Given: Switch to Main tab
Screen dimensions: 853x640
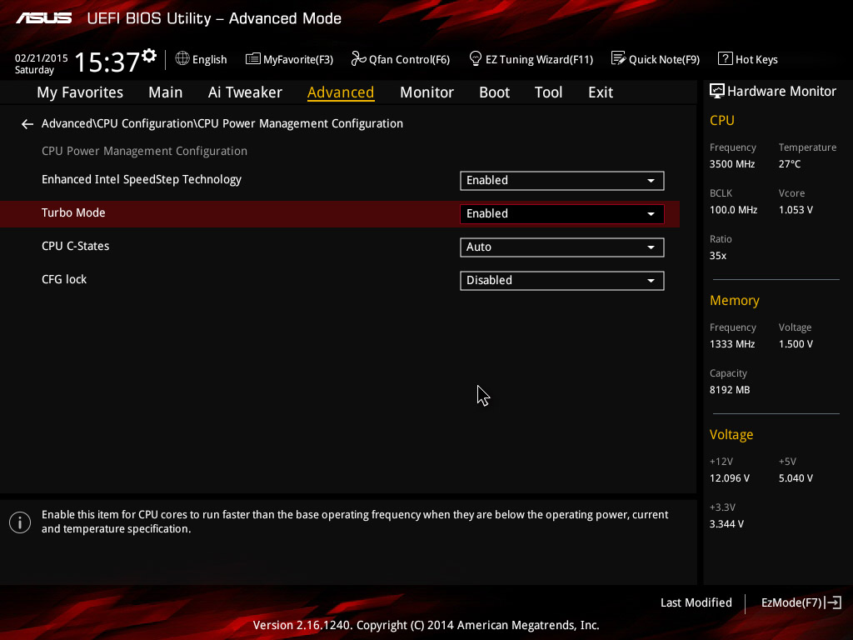Looking at the screenshot, I should pyautogui.click(x=166, y=92).
